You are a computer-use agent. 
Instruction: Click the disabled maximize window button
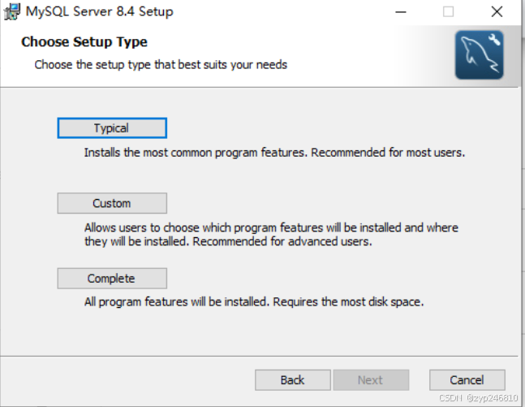(x=449, y=12)
